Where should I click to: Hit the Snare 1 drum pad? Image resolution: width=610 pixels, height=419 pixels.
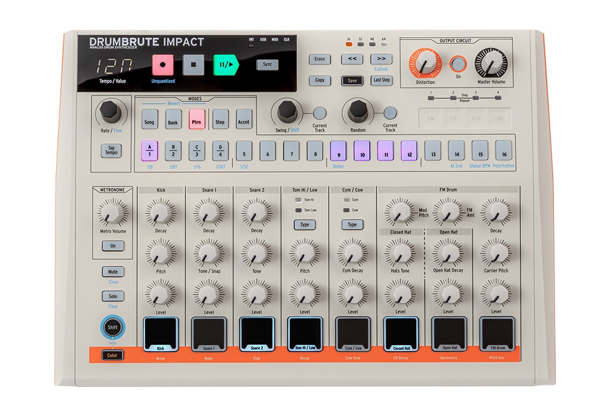(209, 335)
